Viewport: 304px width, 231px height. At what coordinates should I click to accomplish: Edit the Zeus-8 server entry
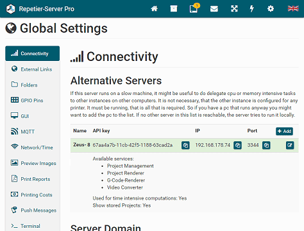coord(290,146)
